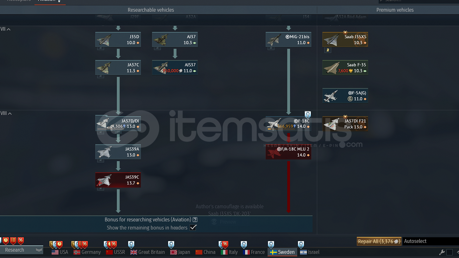Screen dimensions: 459x258
Task: Click the bonus badge above France
Action: (x=244, y=245)
